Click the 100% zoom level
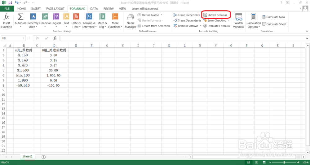310x165 pixels. pos(305,162)
